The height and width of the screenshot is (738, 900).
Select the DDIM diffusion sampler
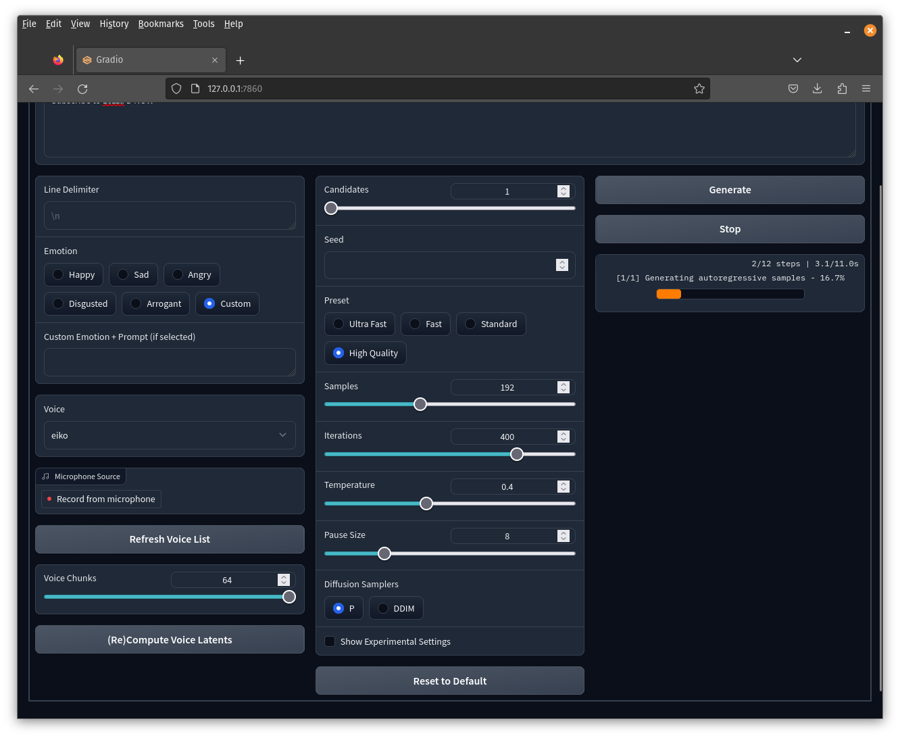396,608
